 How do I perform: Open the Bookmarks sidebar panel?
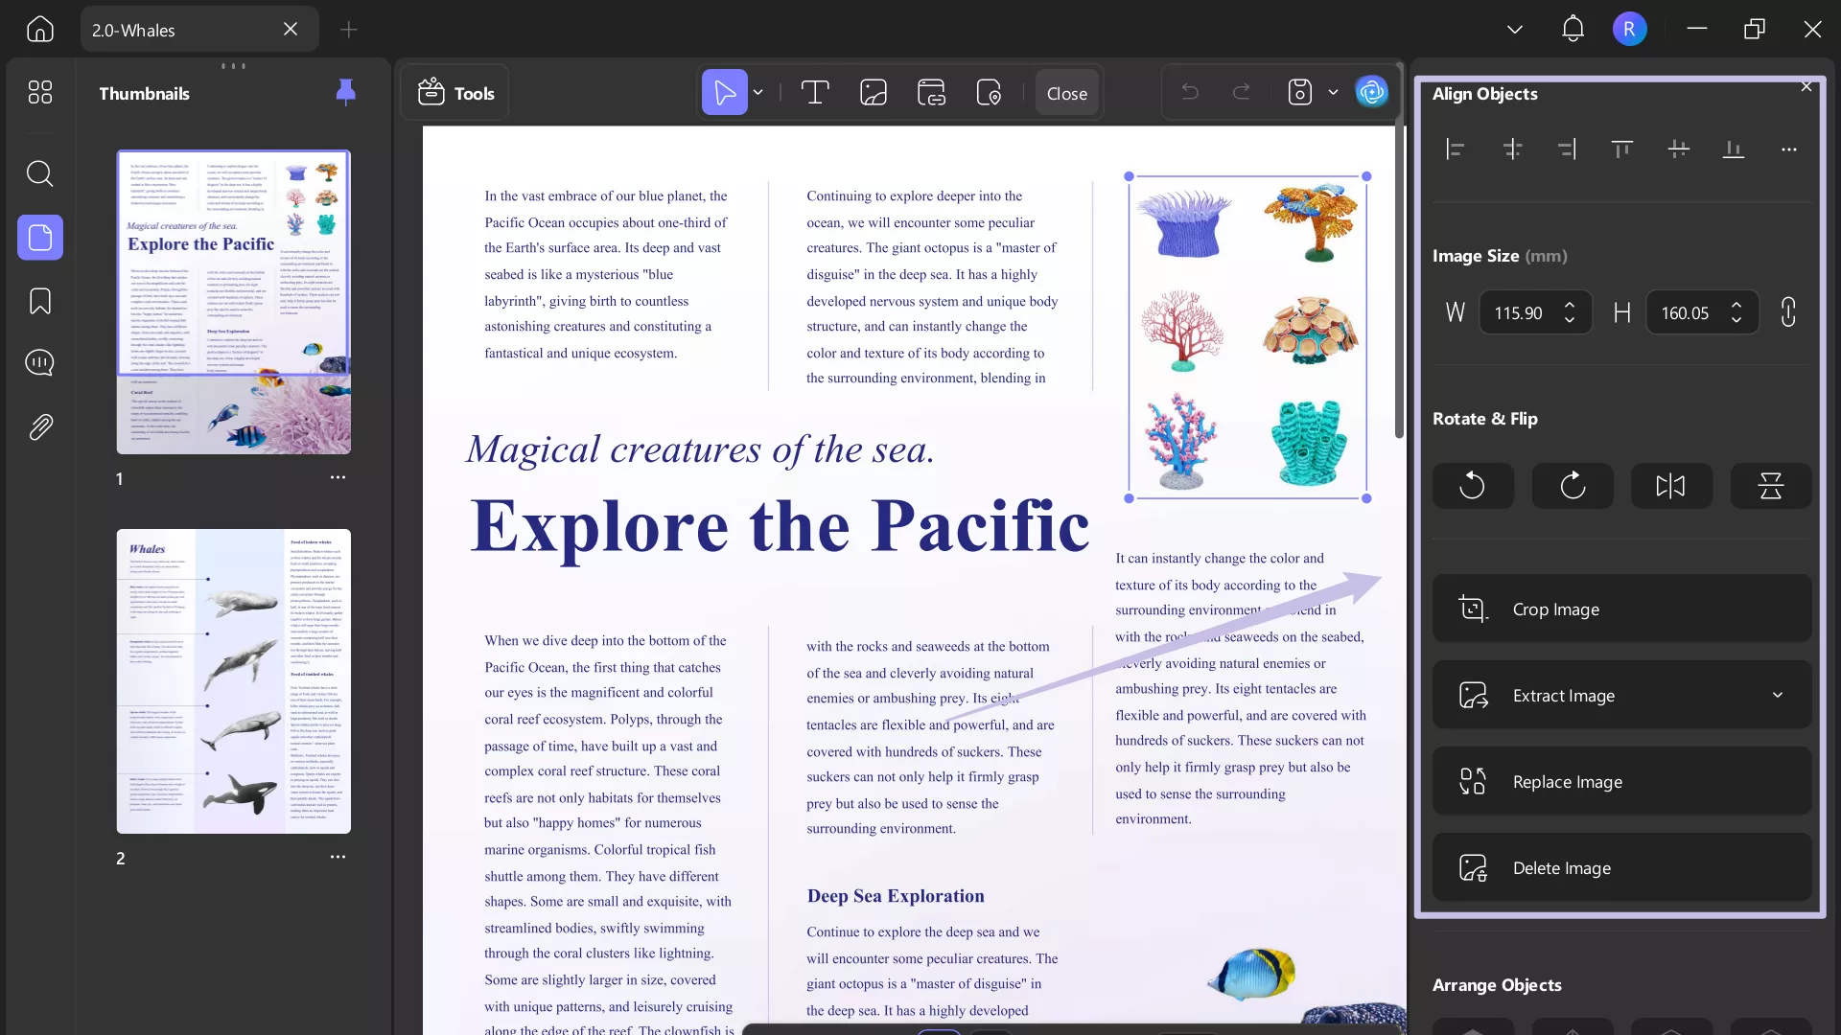40,301
